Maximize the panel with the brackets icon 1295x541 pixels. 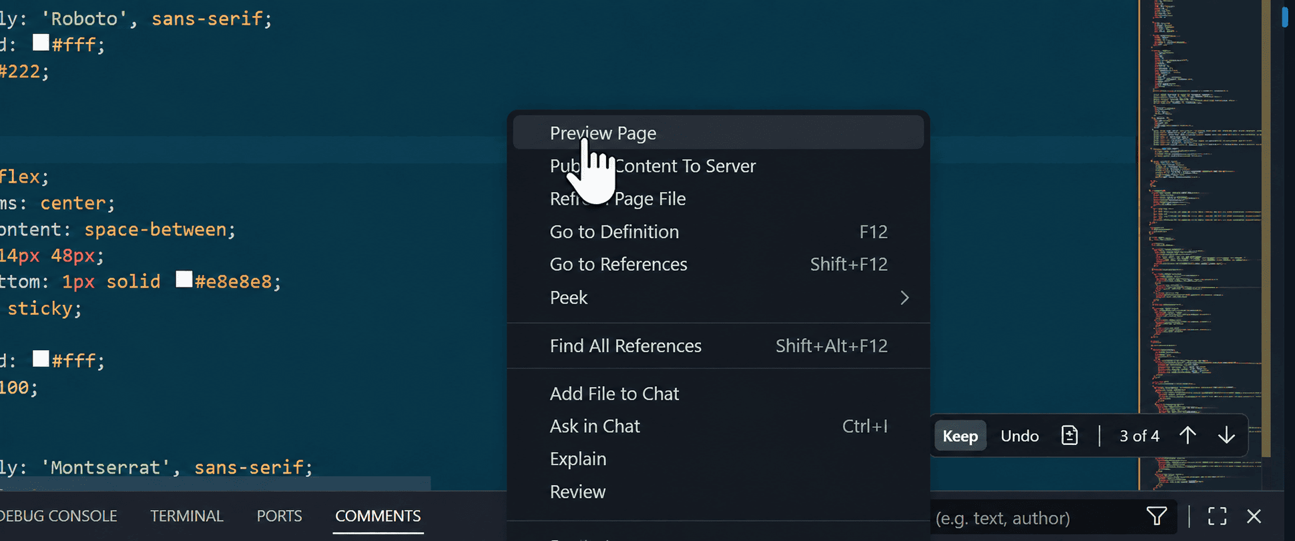coord(1217,516)
